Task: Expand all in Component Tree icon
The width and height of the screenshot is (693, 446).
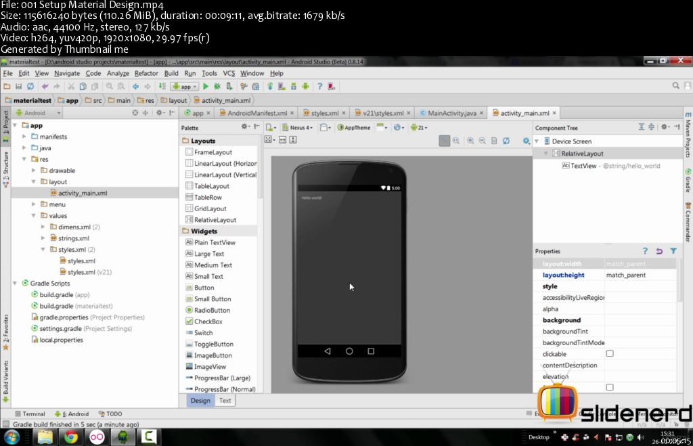Action: [642, 127]
